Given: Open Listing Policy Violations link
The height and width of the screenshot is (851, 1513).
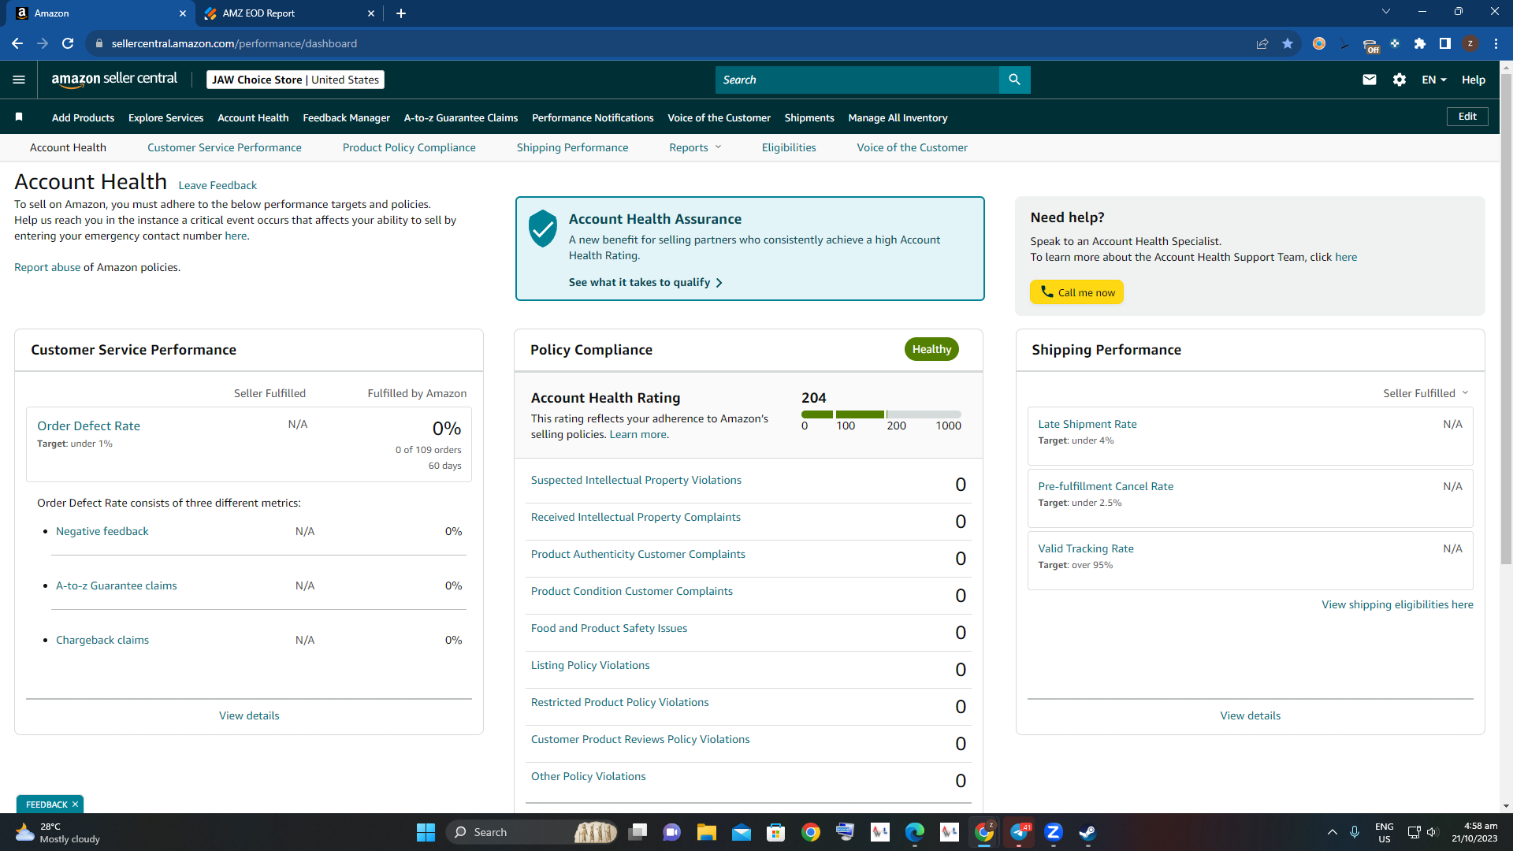Looking at the screenshot, I should tap(590, 665).
